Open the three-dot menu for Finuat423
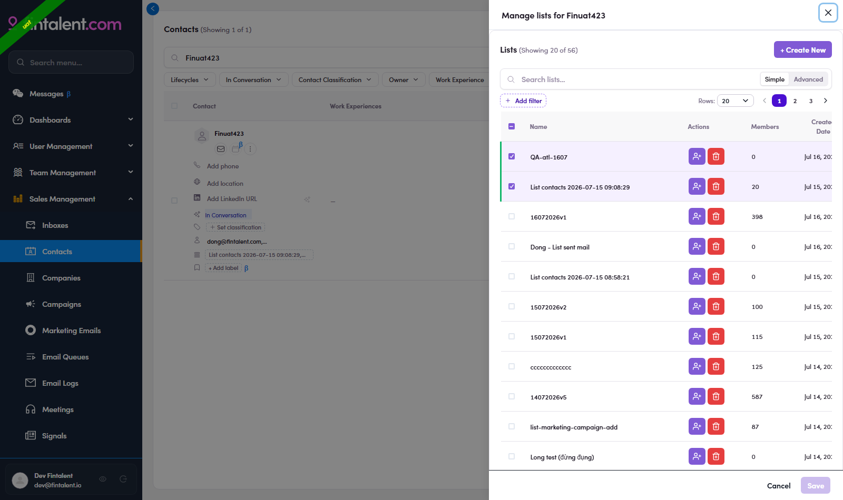The width and height of the screenshot is (843, 500). click(x=250, y=149)
